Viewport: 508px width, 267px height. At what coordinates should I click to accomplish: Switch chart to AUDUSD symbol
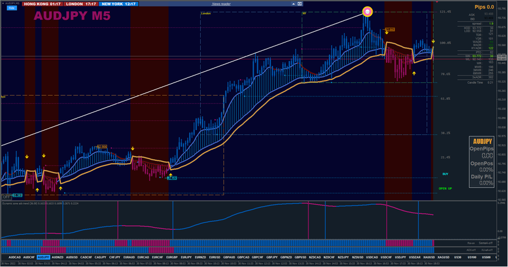click(72, 257)
